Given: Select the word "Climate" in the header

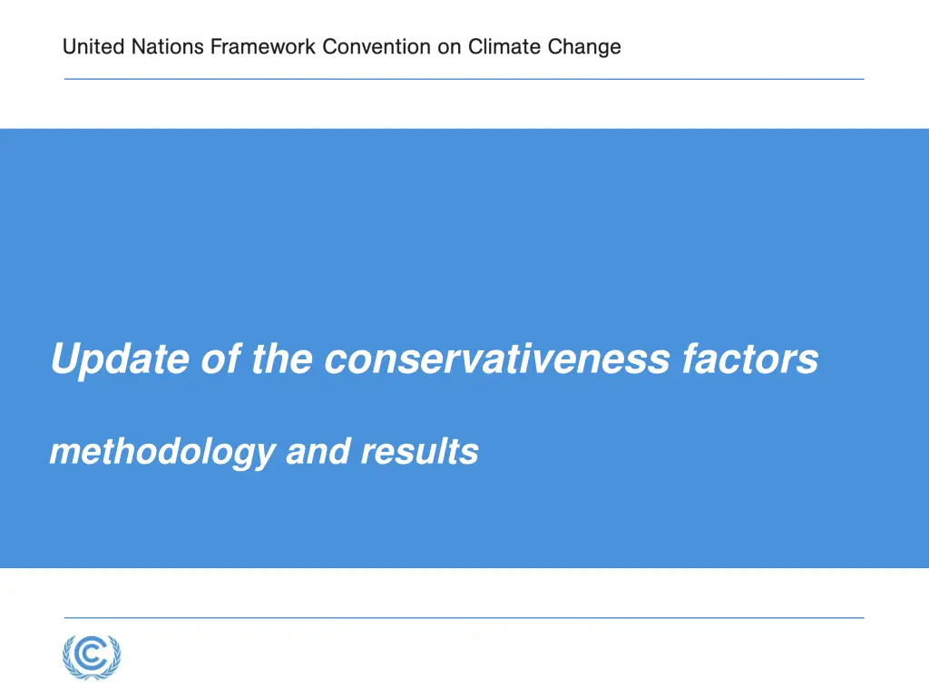Looking at the screenshot, I should pyautogui.click(x=504, y=47).
